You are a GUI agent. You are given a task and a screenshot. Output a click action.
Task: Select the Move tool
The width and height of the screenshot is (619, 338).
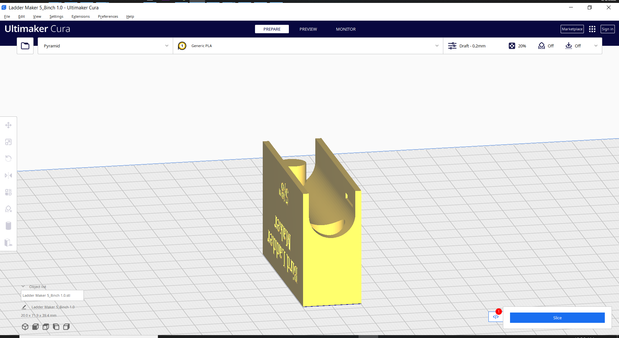point(8,125)
